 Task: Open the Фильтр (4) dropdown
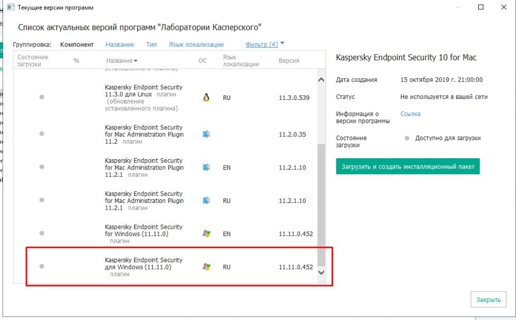[x=265, y=44]
